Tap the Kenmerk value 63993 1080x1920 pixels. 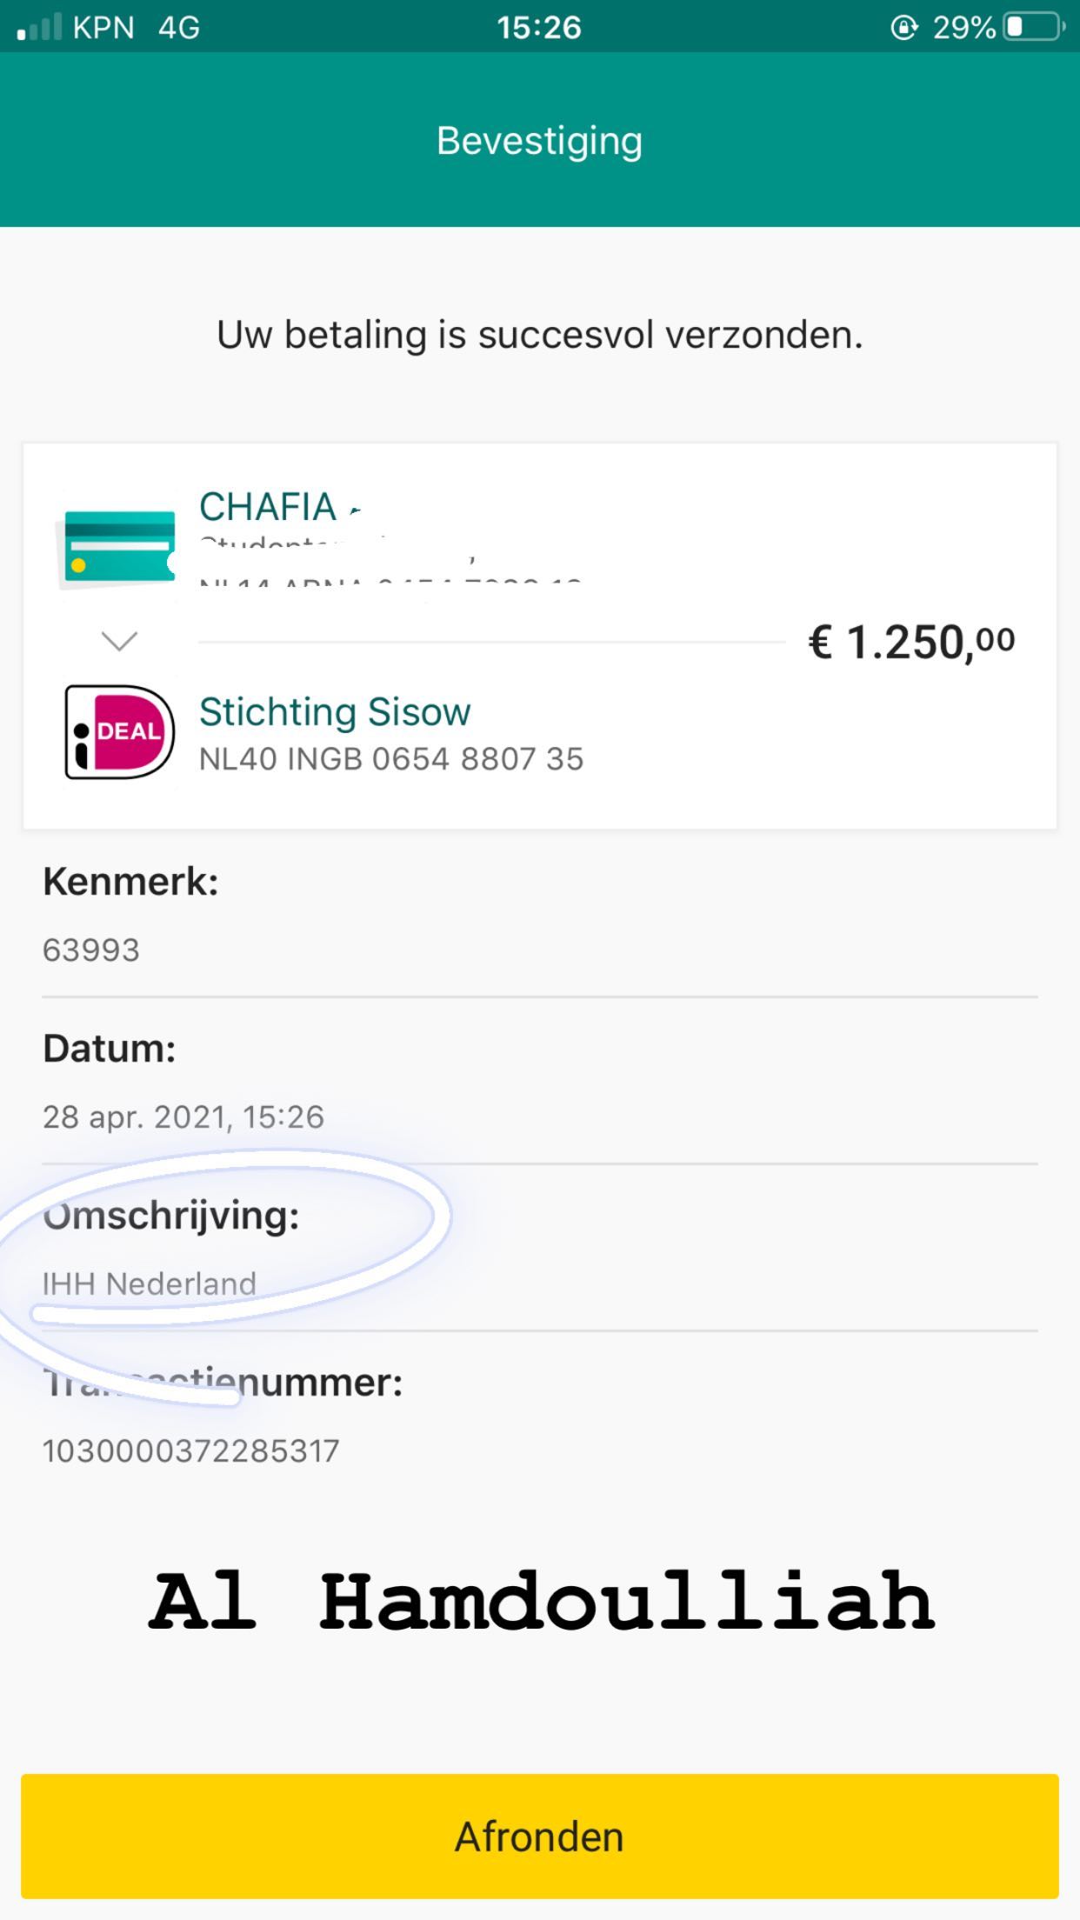[91, 950]
